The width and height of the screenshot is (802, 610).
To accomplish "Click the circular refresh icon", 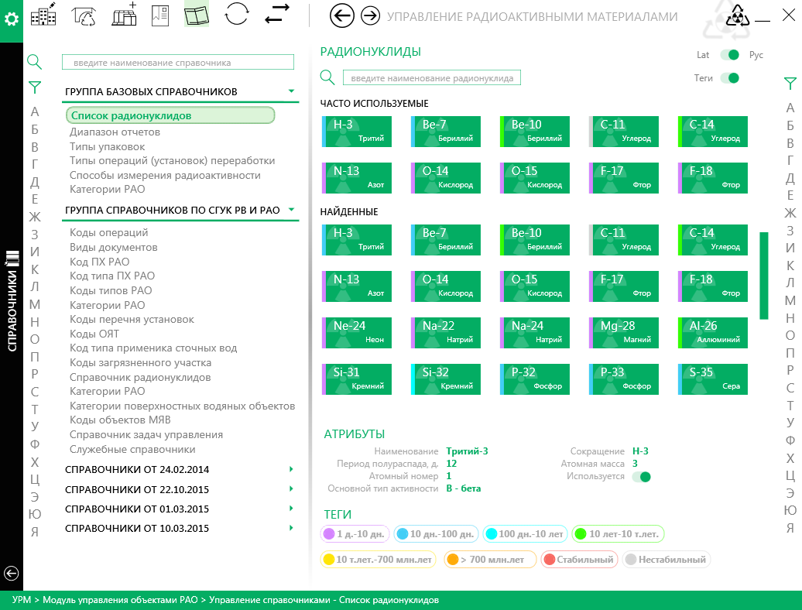I will (x=237, y=14).
